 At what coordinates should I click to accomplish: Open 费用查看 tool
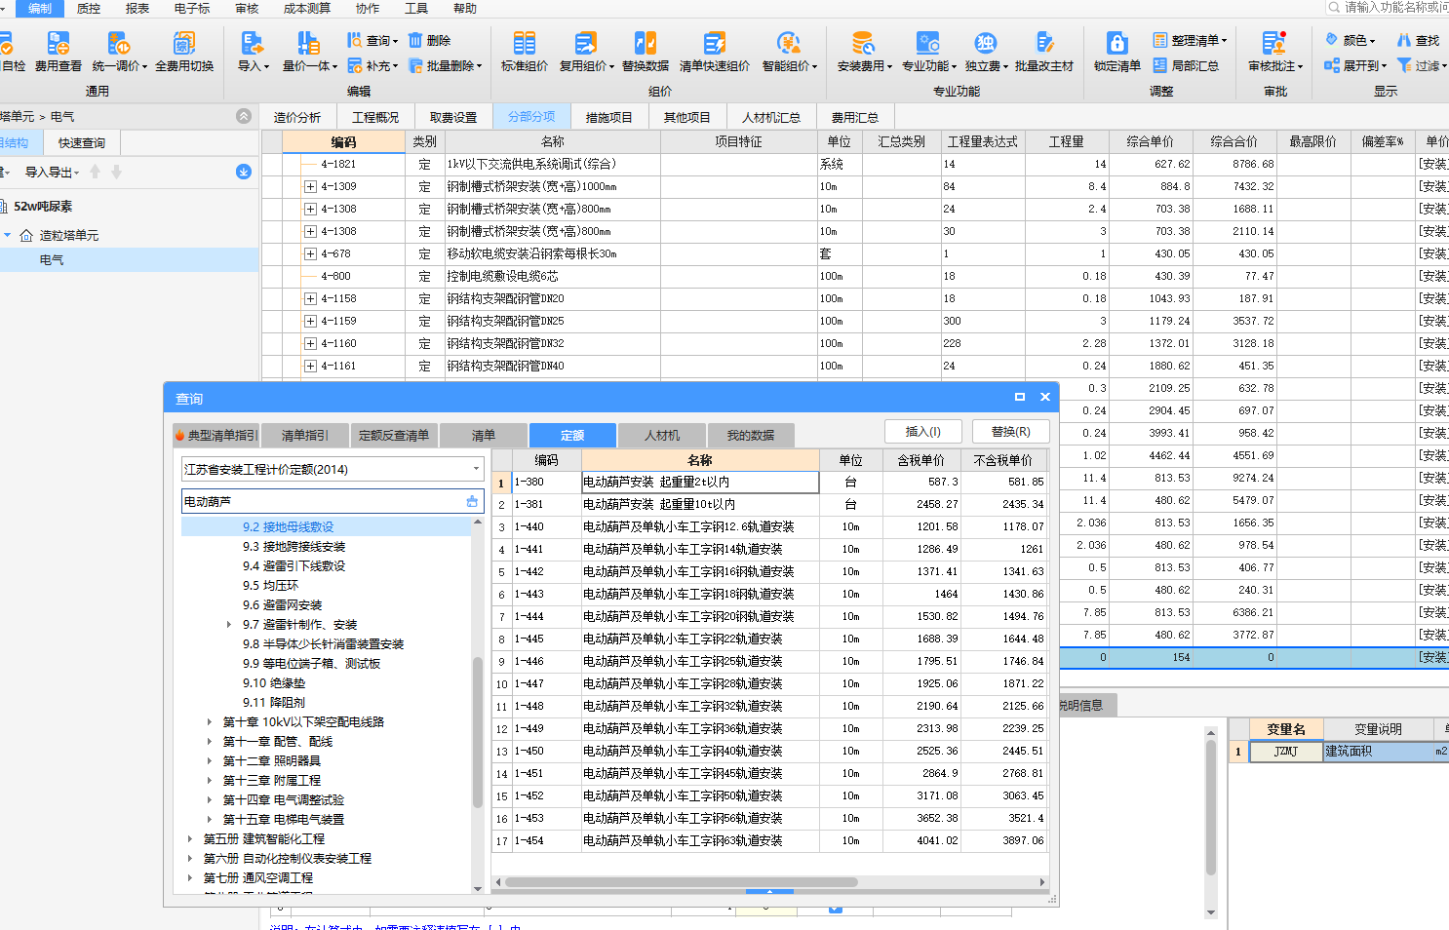[58, 52]
